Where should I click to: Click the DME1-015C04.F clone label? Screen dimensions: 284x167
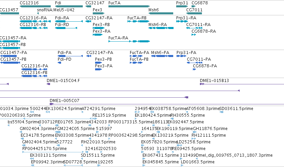[x=63, y=81]
